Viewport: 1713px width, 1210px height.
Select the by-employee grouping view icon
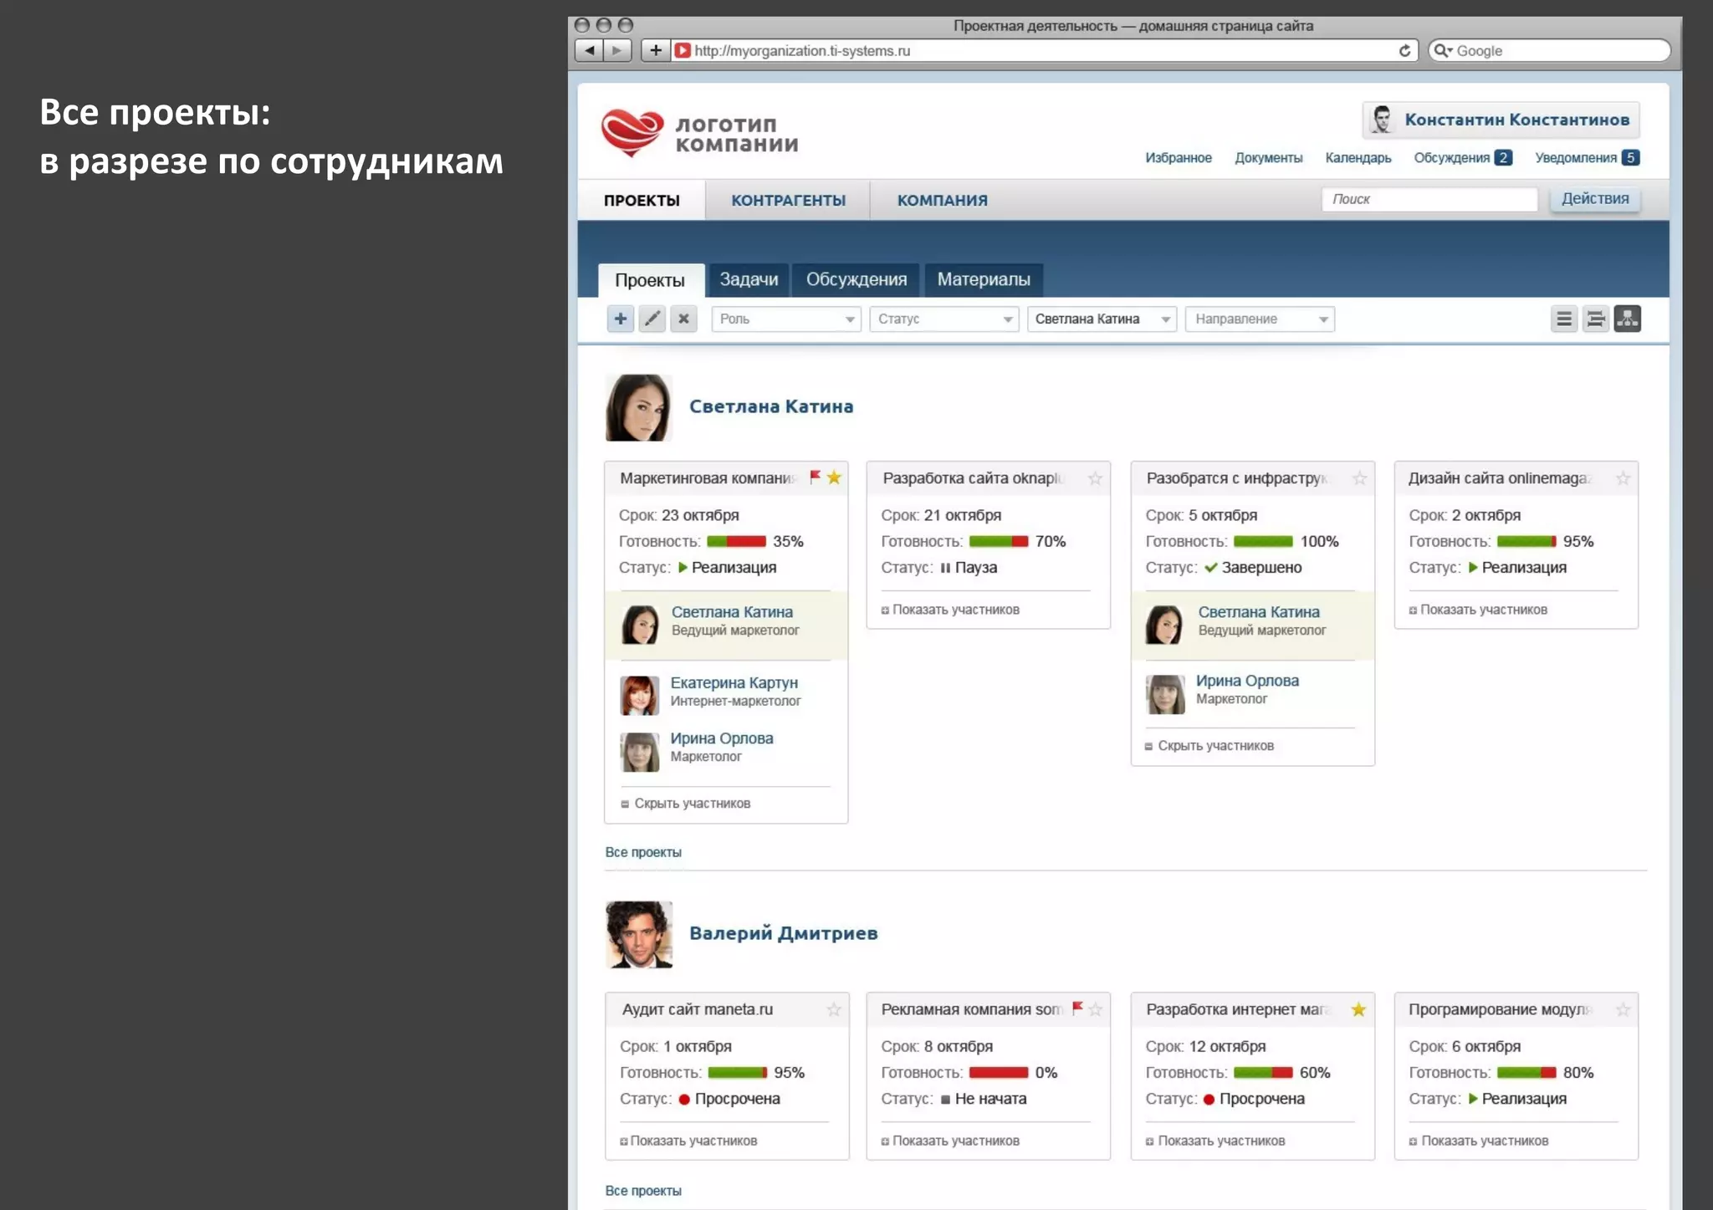pos(1627,319)
